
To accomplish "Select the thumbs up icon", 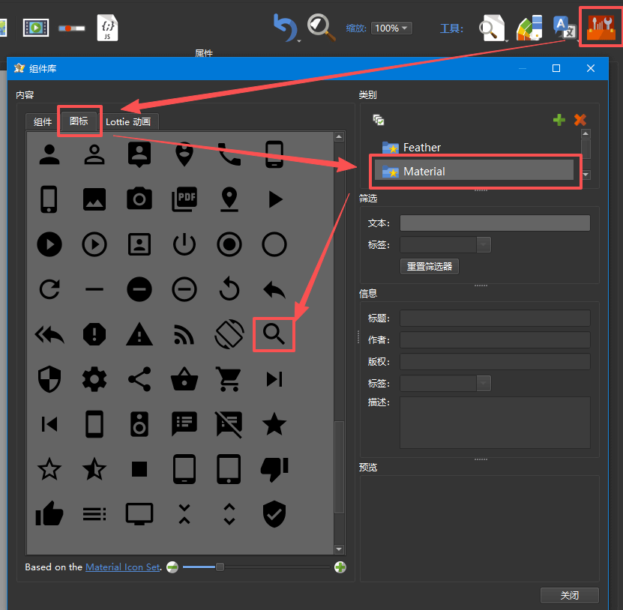I will [49, 514].
